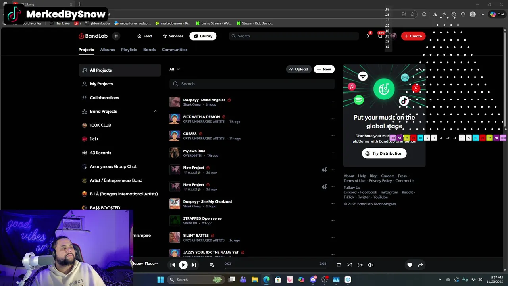The height and width of the screenshot is (286, 508).
Task: Open the Feed page
Action: pos(145,36)
